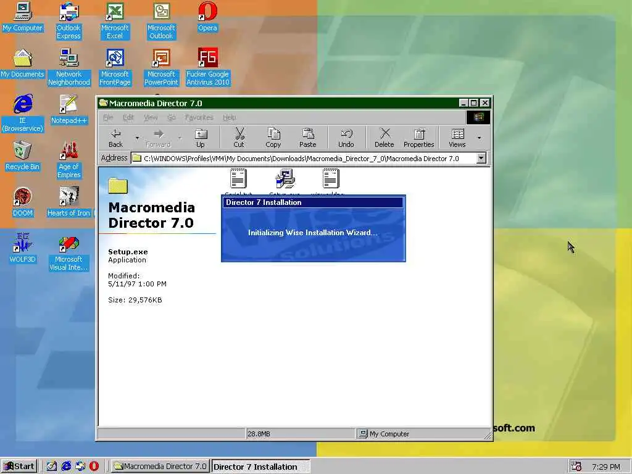The image size is (632, 474).
Task: Click the 7:29 PM clock
Action: [x=606, y=467]
